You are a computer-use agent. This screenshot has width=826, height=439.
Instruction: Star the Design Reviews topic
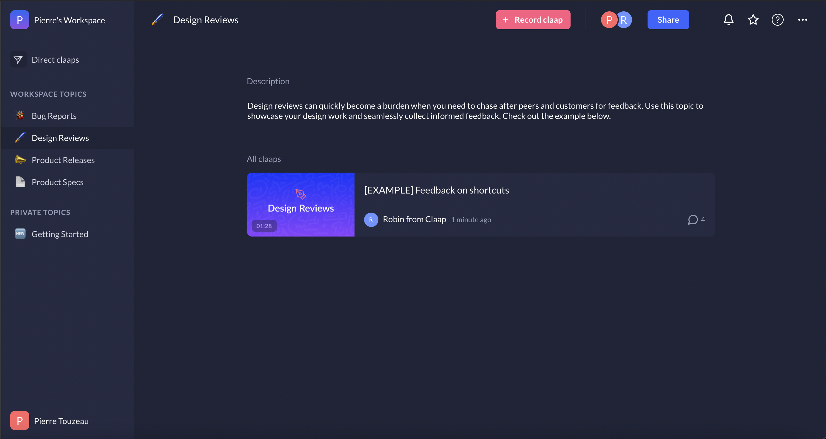[753, 20]
